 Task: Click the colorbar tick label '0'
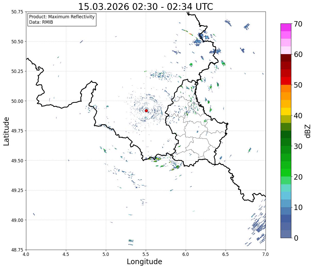click(x=296, y=238)
